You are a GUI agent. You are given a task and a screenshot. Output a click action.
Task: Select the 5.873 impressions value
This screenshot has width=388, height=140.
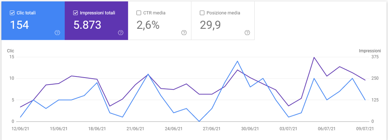[x=87, y=25]
